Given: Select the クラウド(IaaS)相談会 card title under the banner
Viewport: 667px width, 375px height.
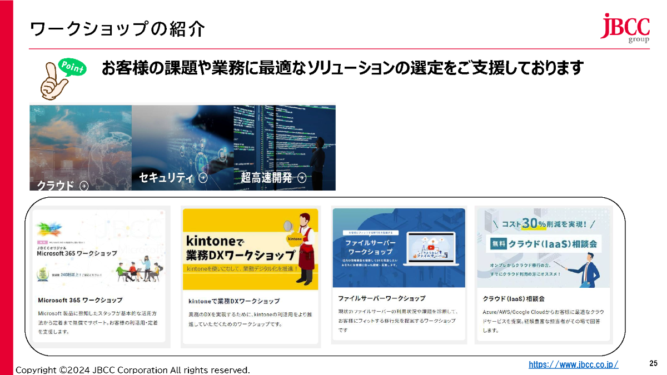Looking at the screenshot, I should point(514,298).
